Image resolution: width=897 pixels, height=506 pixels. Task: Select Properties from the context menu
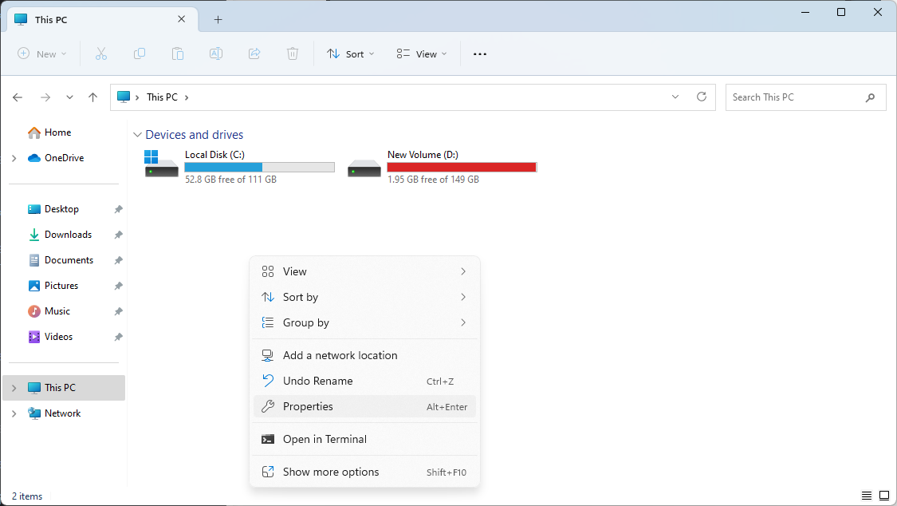coord(308,406)
